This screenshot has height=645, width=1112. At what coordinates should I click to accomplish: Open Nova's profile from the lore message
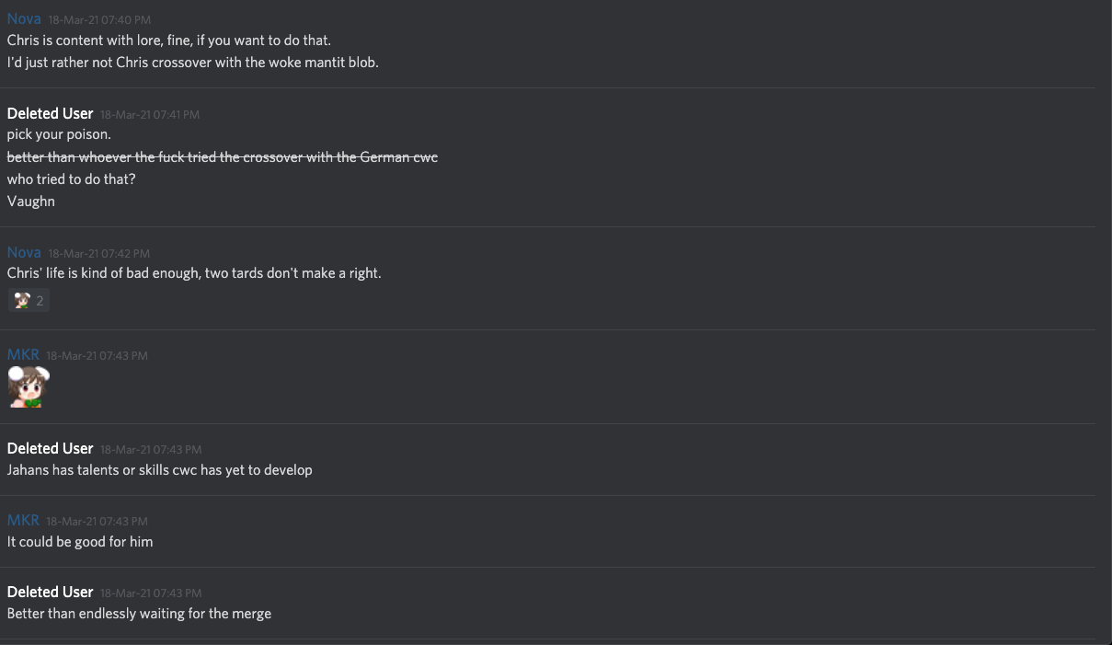coord(24,18)
